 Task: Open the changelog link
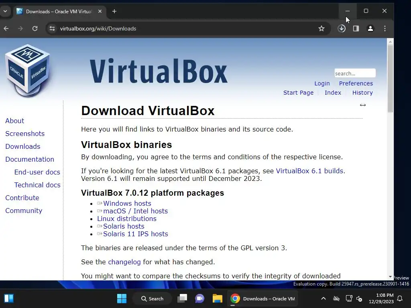click(124, 262)
